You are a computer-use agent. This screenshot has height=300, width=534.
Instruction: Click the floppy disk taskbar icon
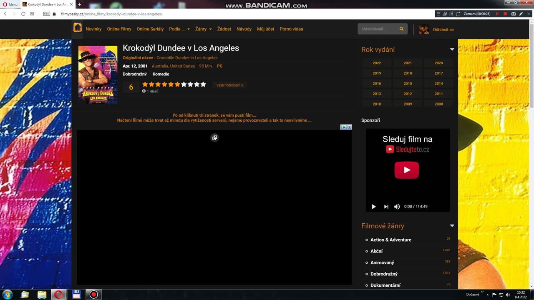[76, 295]
